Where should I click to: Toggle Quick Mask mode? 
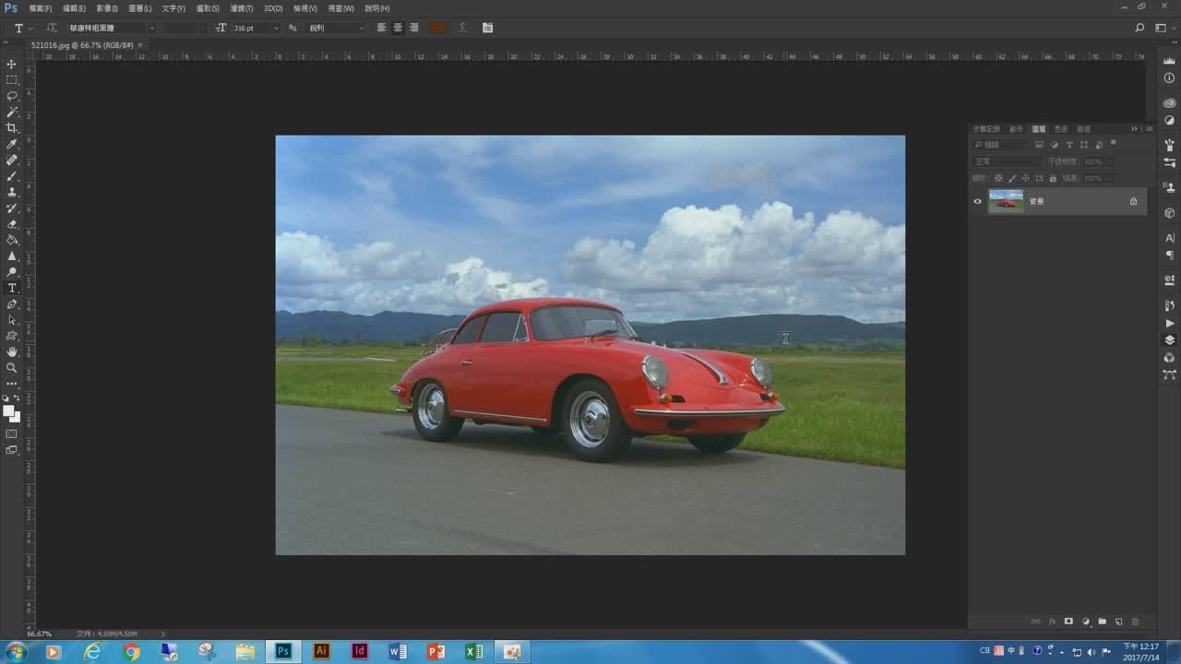click(x=12, y=433)
